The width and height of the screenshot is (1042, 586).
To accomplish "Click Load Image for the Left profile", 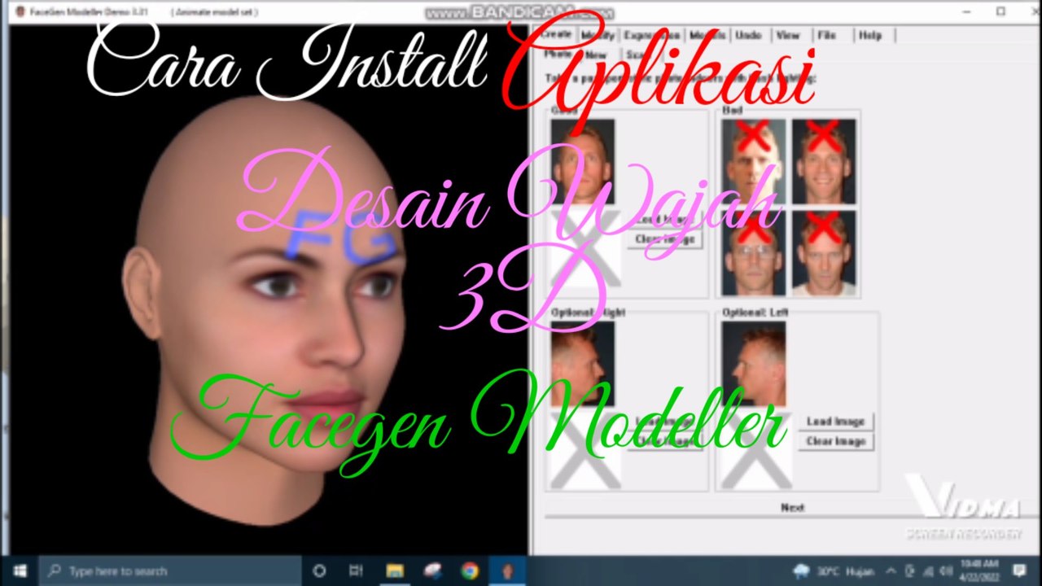I will pos(835,422).
